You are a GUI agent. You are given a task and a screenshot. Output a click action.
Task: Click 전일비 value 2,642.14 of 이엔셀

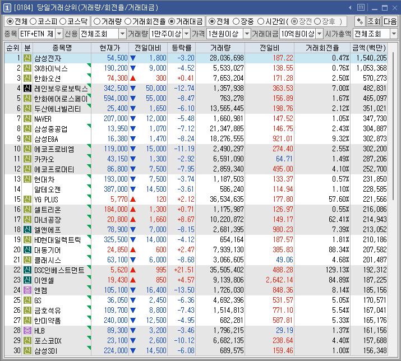click(279, 280)
